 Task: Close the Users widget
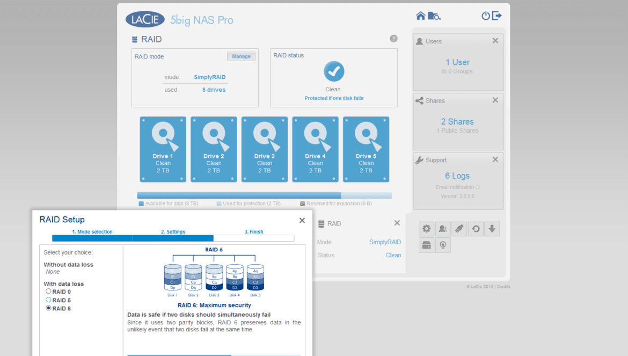coord(495,41)
